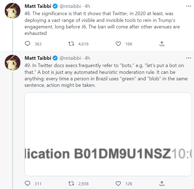Click 4h timestamp on tweet 49
The width and height of the screenshot is (194, 189).
click(x=87, y=58)
